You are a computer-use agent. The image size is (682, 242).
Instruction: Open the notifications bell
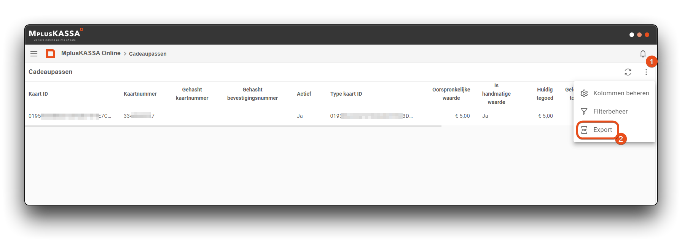click(x=643, y=54)
